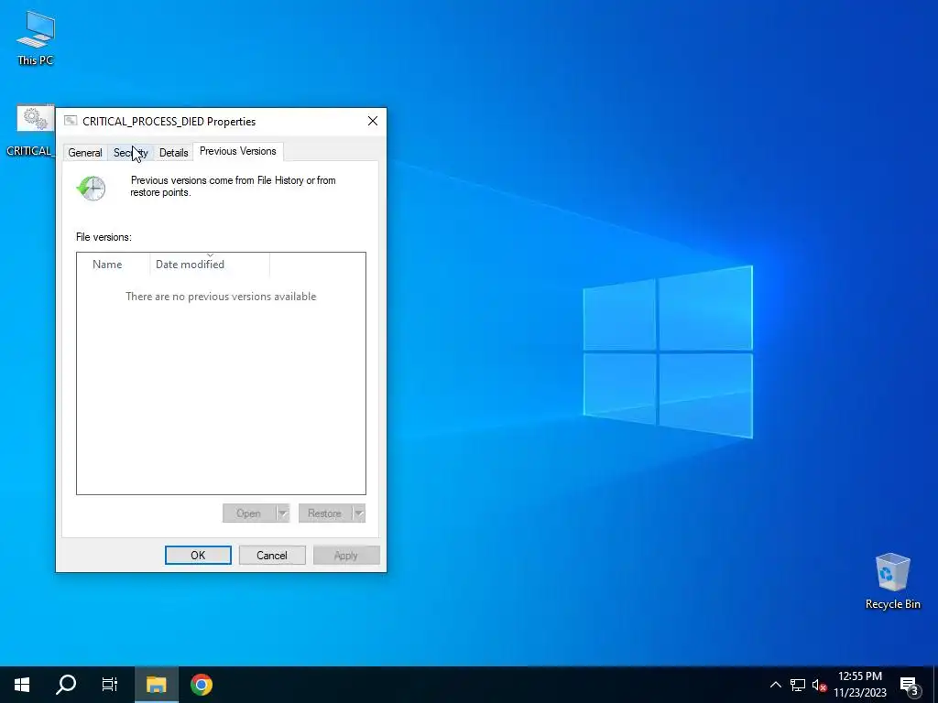
Task: Open the This PC desktop icon
Action: pyautogui.click(x=35, y=37)
